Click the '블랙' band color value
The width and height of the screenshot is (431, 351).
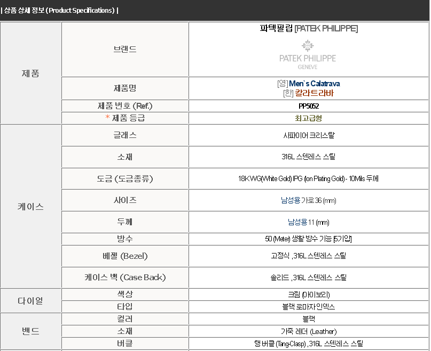click(x=308, y=319)
